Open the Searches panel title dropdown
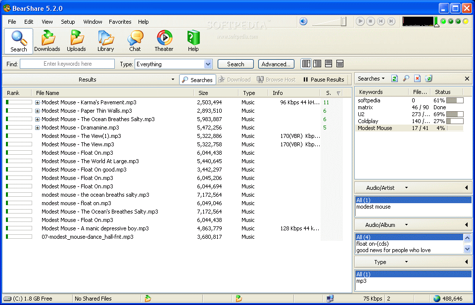The width and height of the screenshot is (475, 305). (383, 79)
